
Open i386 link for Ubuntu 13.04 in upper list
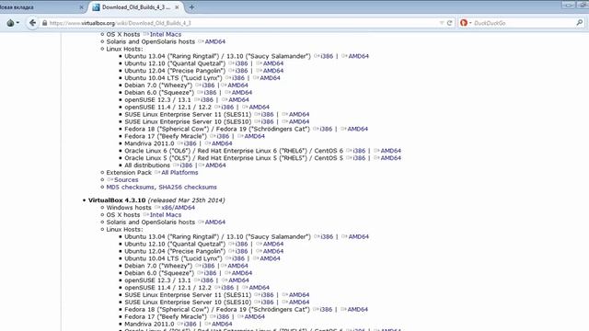(x=327, y=56)
